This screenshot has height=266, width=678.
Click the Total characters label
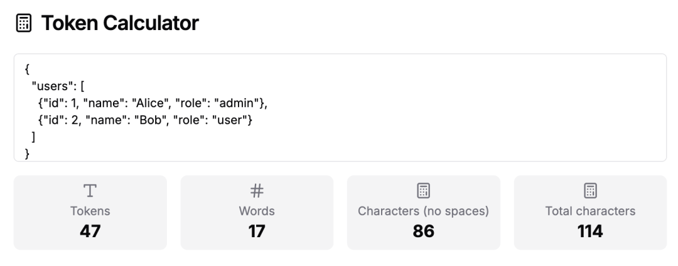tap(590, 211)
